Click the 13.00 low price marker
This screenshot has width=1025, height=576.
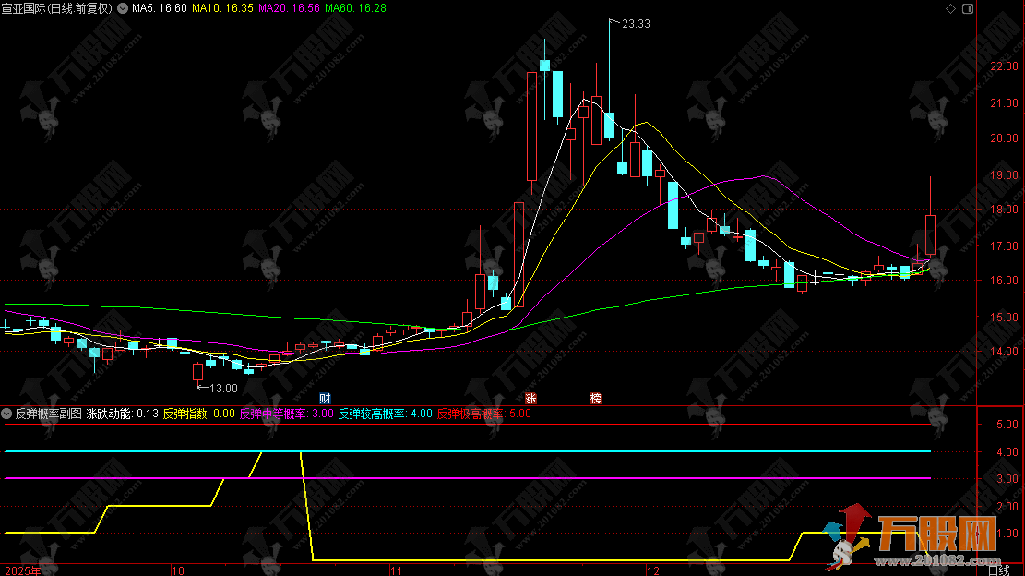pos(223,389)
